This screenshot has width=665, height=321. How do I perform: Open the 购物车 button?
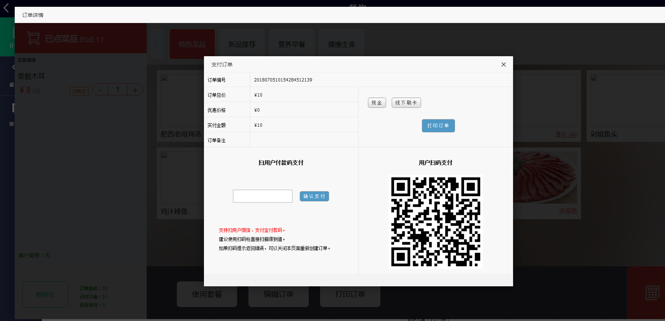(x=45, y=295)
